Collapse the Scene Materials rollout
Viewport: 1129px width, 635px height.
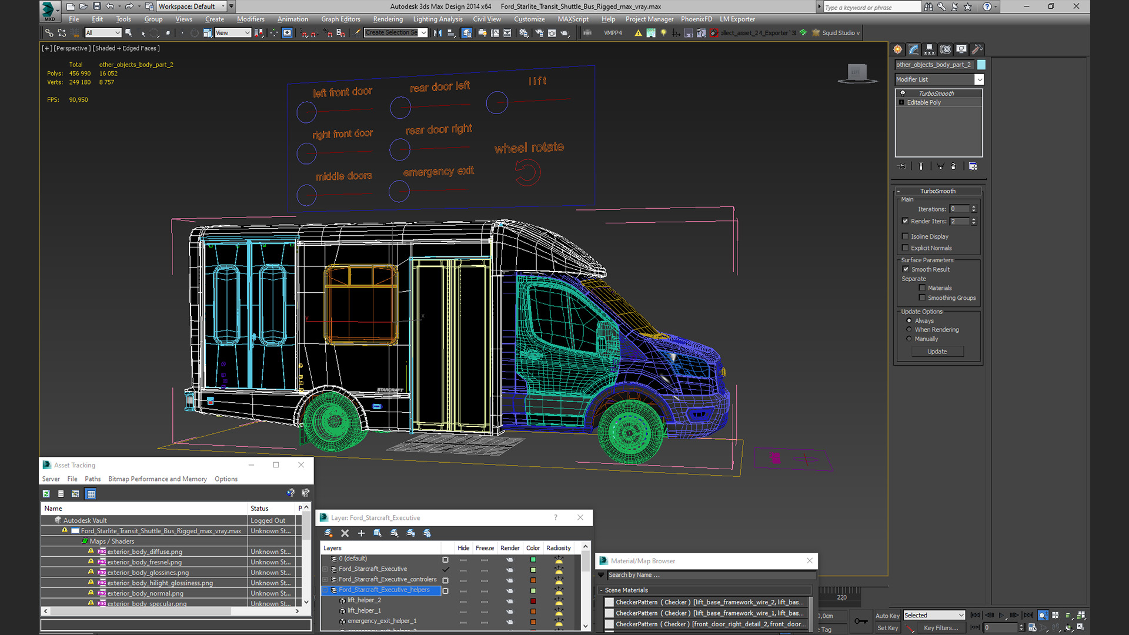click(x=601, y=590)
